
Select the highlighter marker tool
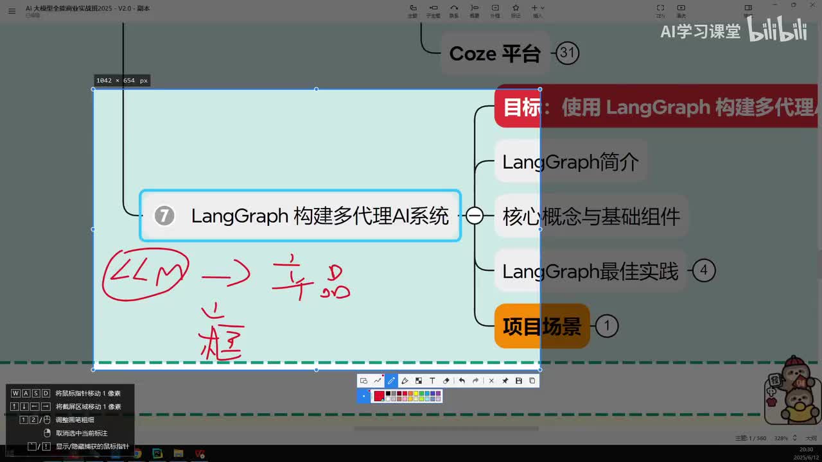click(x=405, y=381)
